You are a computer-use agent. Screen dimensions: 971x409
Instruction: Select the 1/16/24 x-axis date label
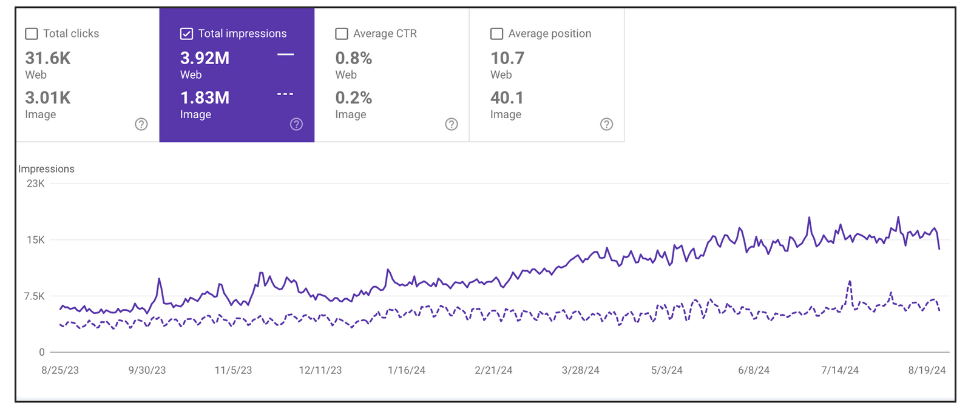coord(407,370)
